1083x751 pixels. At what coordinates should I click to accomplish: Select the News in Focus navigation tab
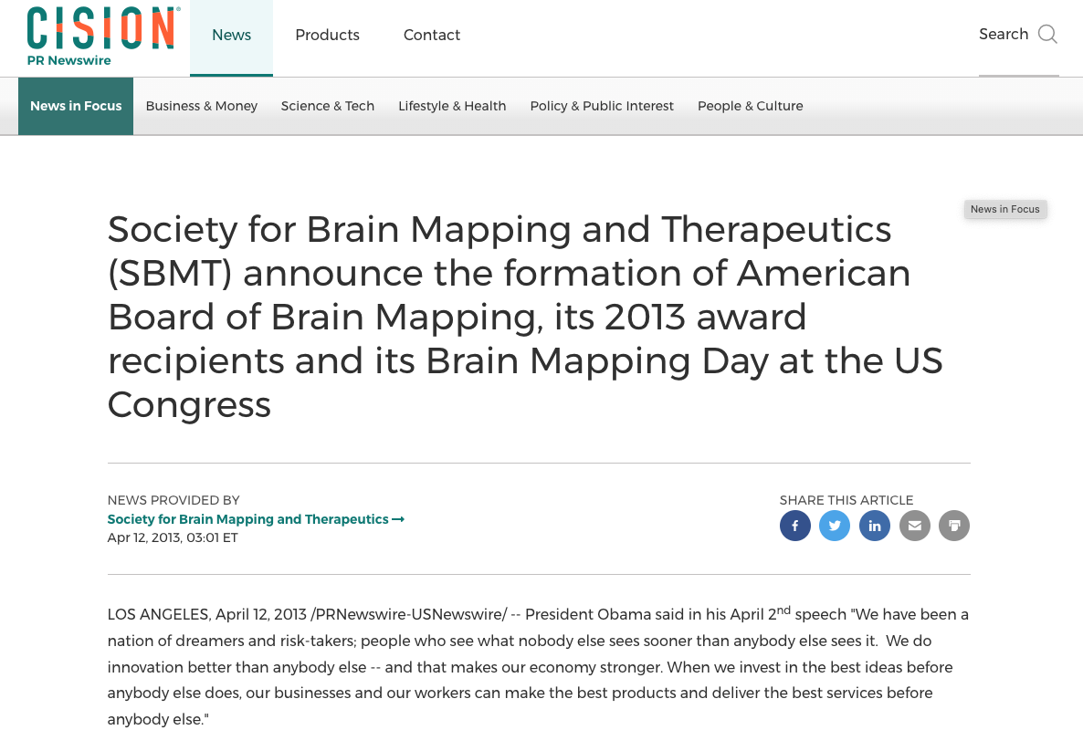coord(75,106)
